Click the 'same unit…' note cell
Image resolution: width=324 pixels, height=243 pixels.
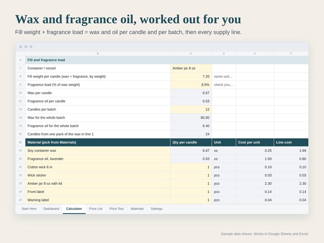pos(224,76)
